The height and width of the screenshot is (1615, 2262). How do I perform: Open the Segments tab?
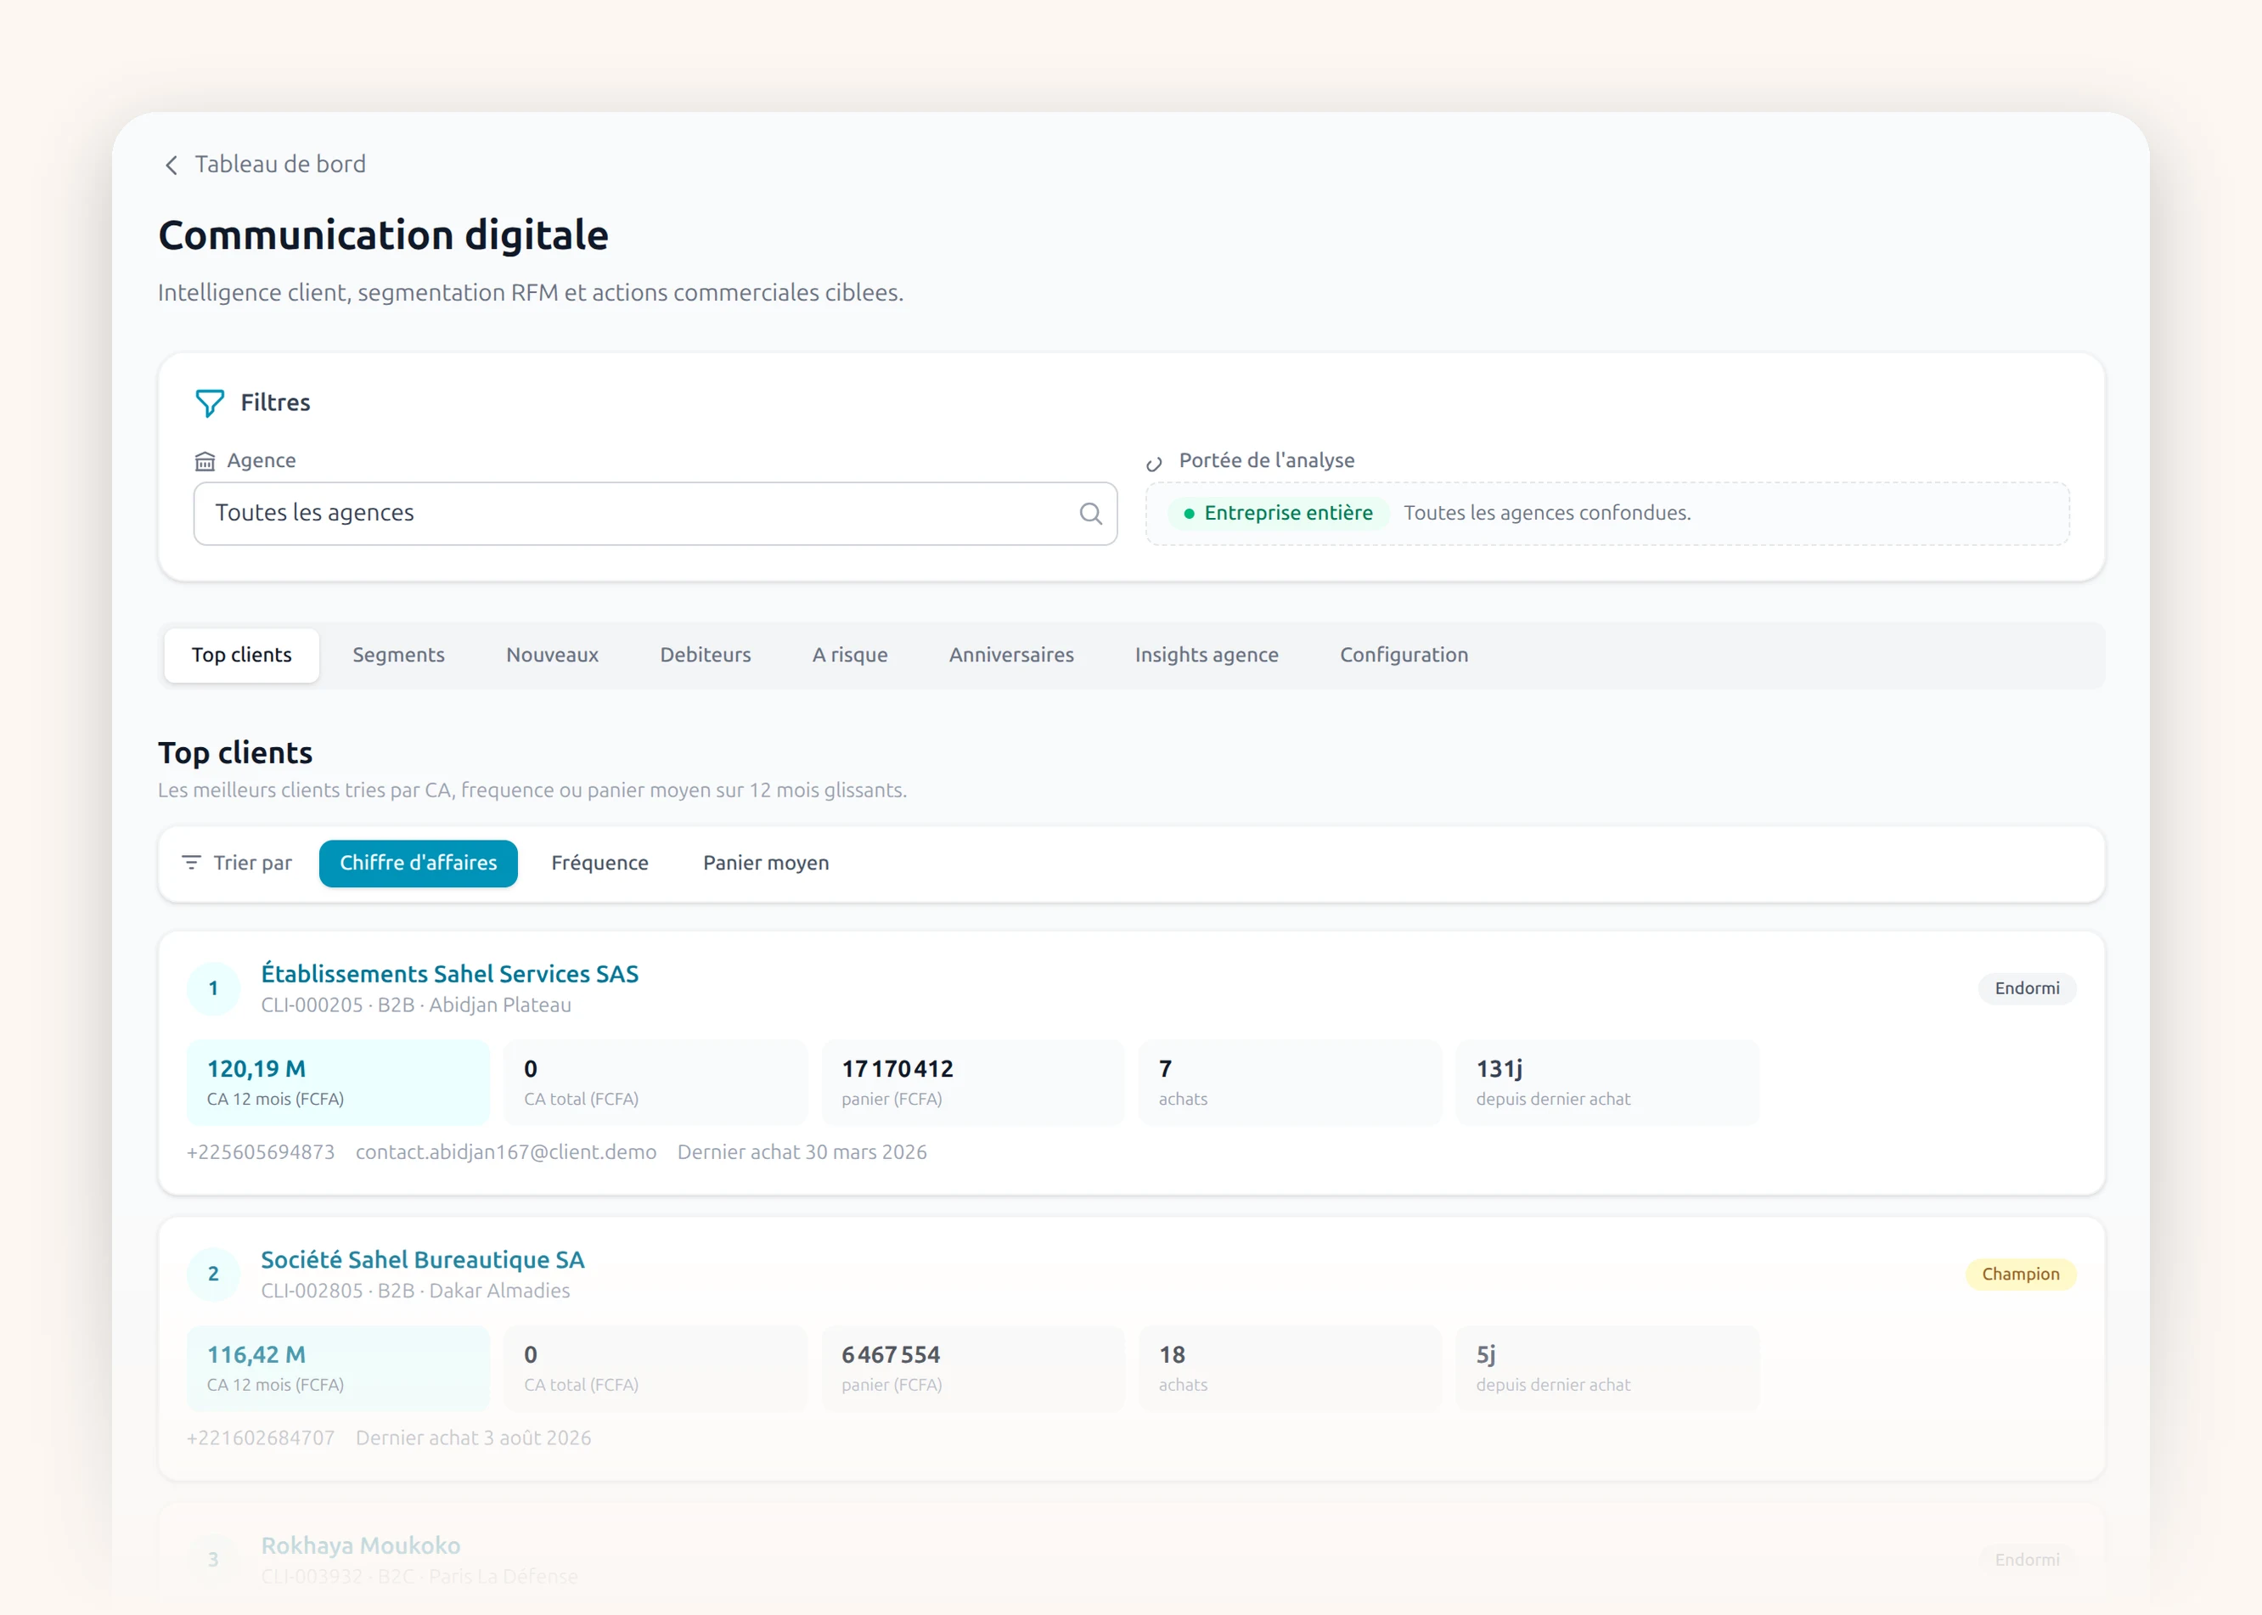pyautogui.click(x=399, y=655)
